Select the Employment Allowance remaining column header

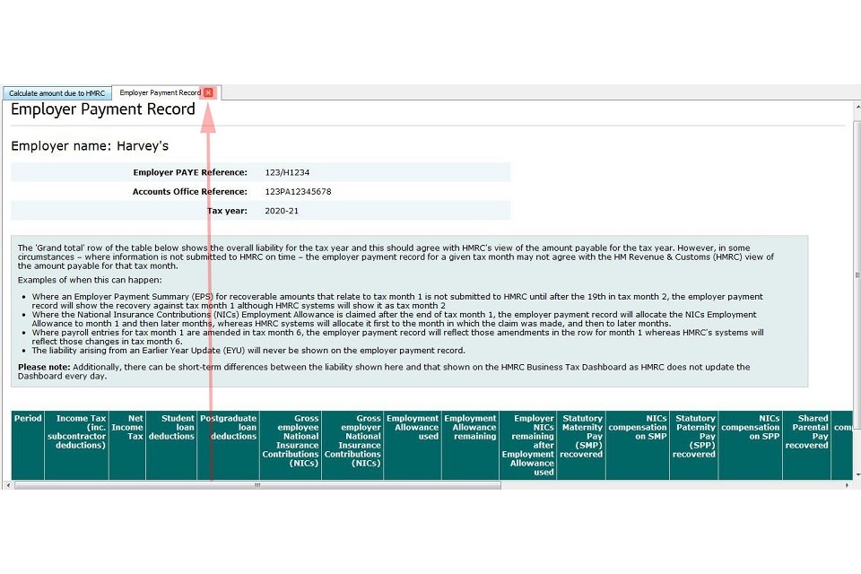(470, 446)
